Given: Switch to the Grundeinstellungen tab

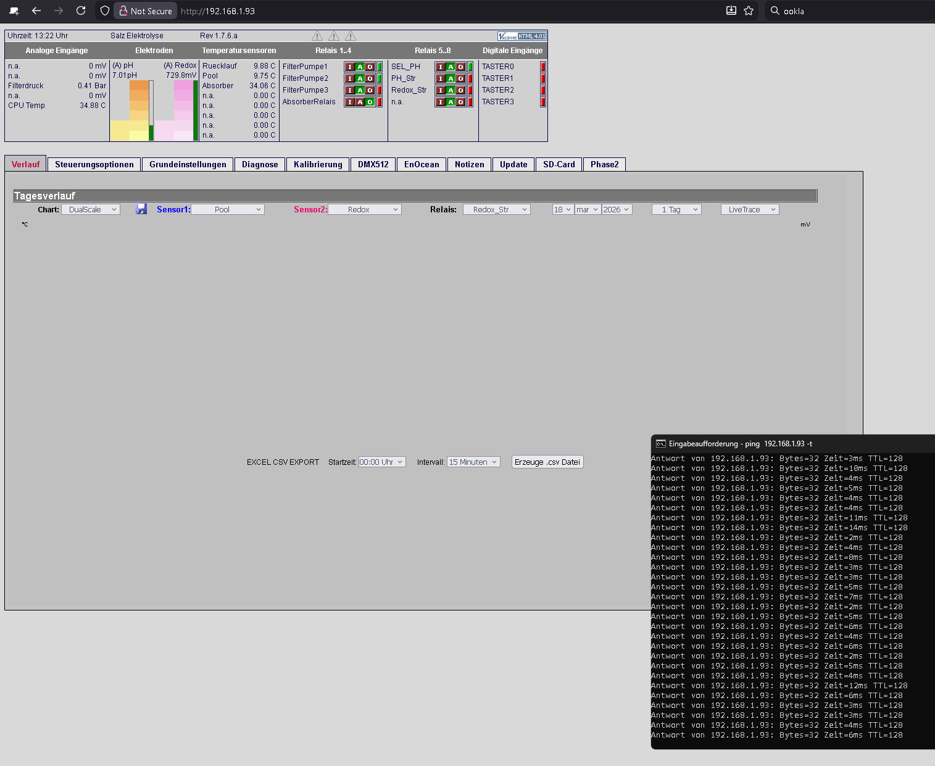Looking at the screenshot, I should pos(188,164).
